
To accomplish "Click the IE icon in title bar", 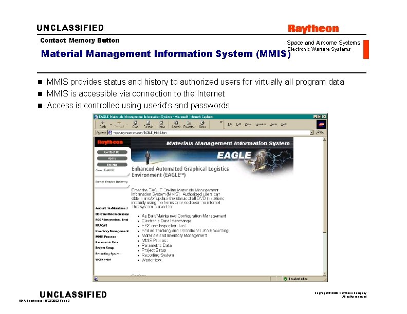I will click(x=96, y=117).
